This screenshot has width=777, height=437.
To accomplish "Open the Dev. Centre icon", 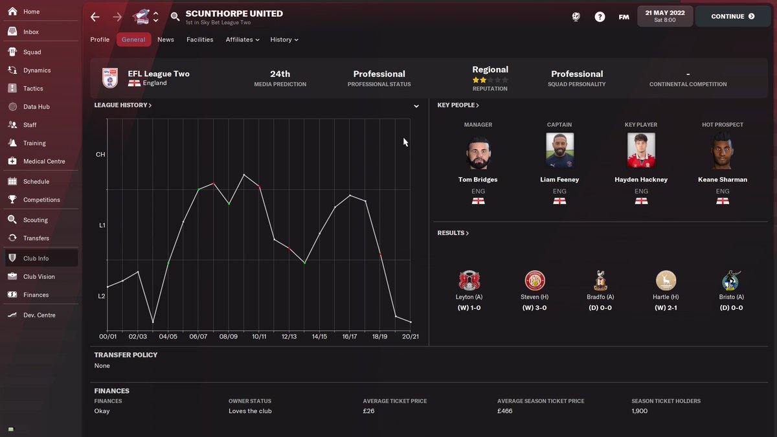I will (x=12, y=315).
